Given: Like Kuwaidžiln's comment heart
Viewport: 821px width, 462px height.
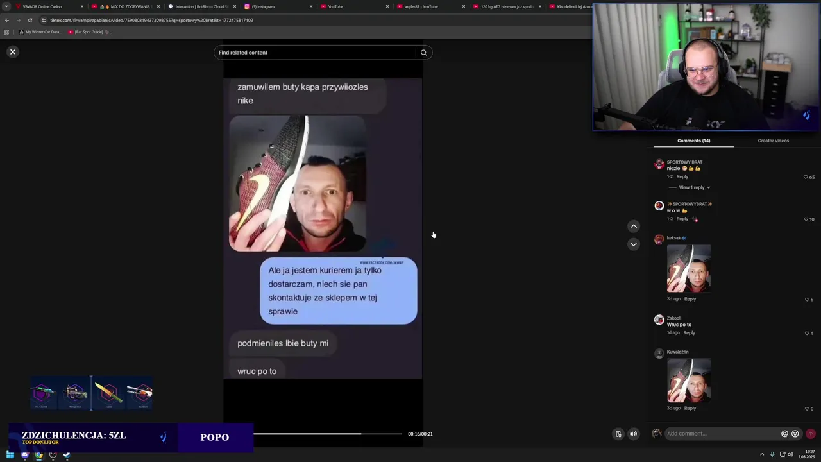Looking at the screenshot, I should tap(806, 409).
